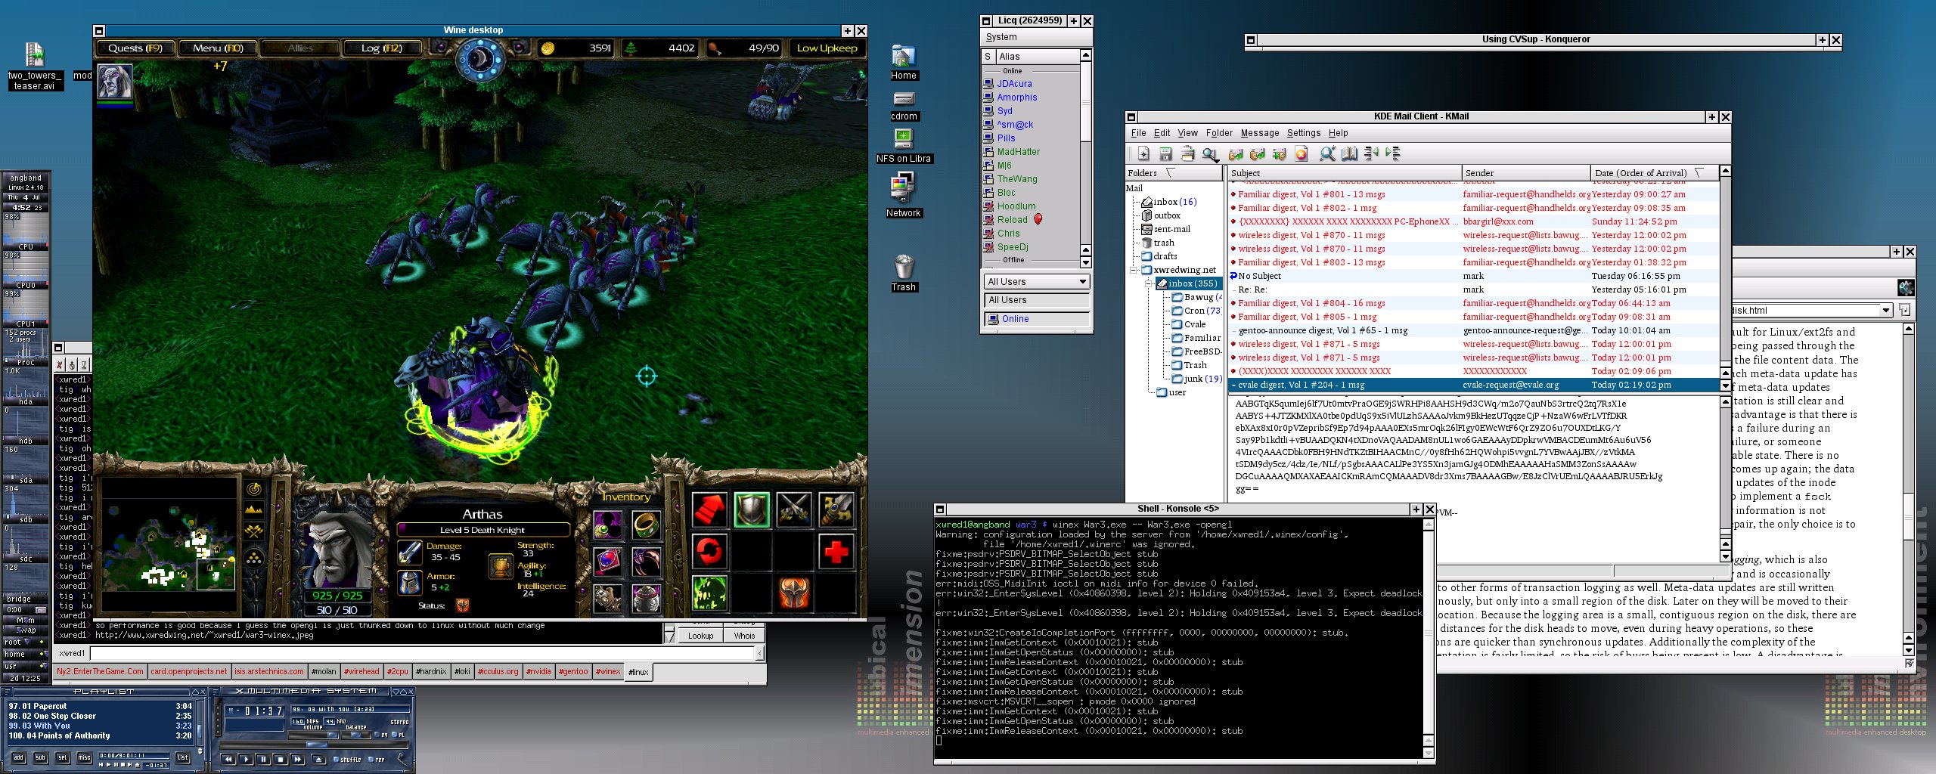Select Reload contact in Licq list
The image size is (1936, 774).
[1012, 220]
